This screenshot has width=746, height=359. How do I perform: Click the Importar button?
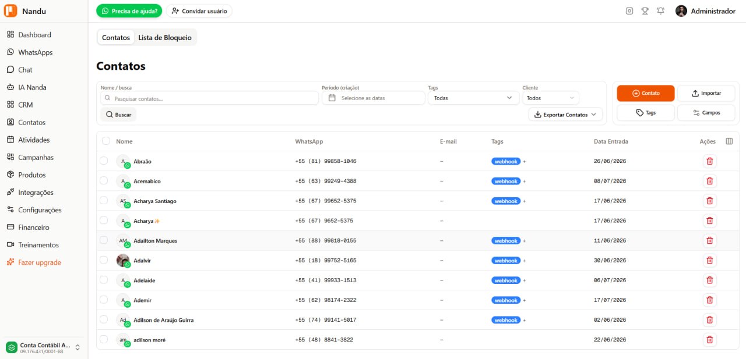click(x=706, y=93)
